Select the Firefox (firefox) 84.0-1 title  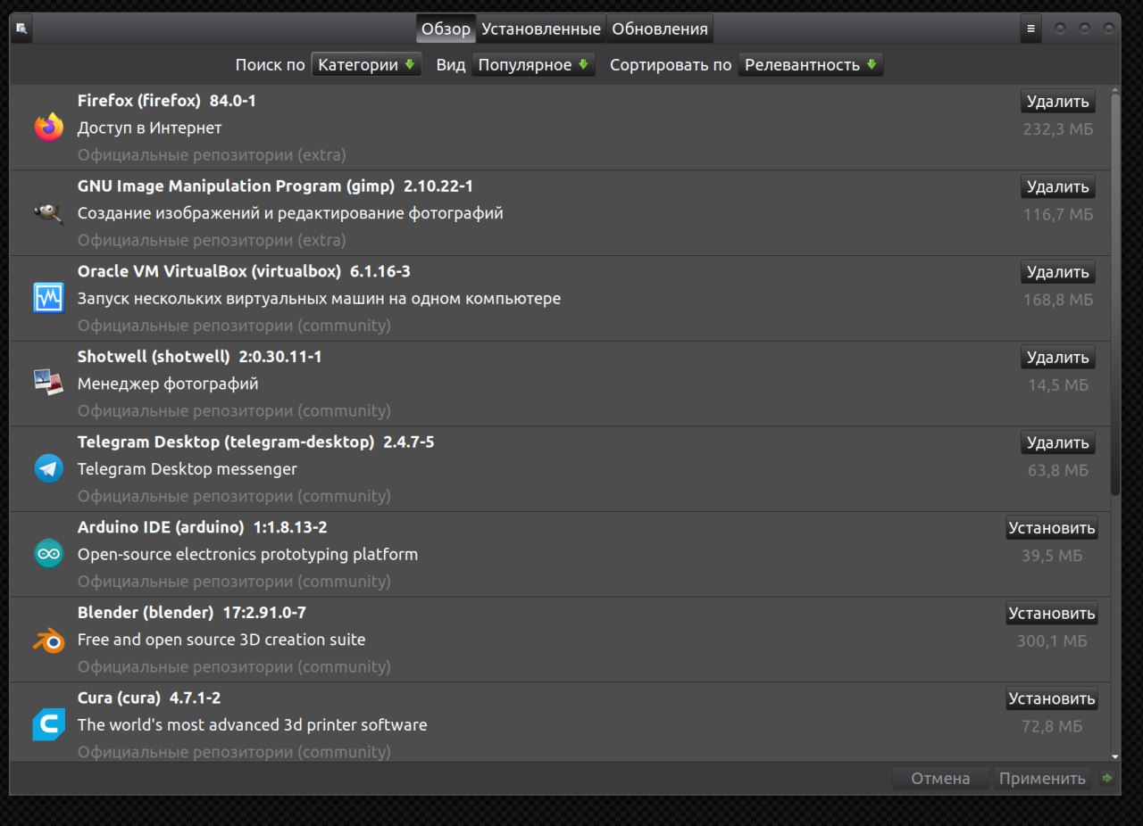(167, 101)
